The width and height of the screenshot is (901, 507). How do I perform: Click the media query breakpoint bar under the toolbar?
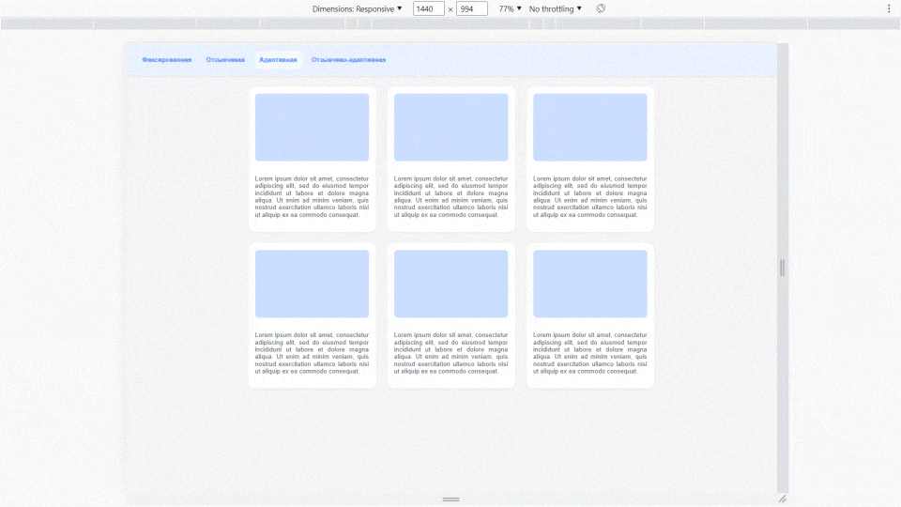click(450, 23)
